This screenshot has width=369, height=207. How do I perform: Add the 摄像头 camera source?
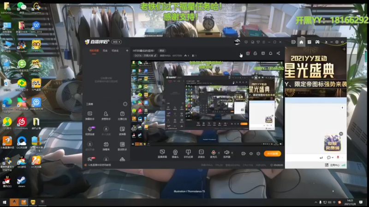pos(175,154)
